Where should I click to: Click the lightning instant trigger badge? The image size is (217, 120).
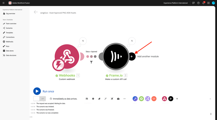coord(58,65)
